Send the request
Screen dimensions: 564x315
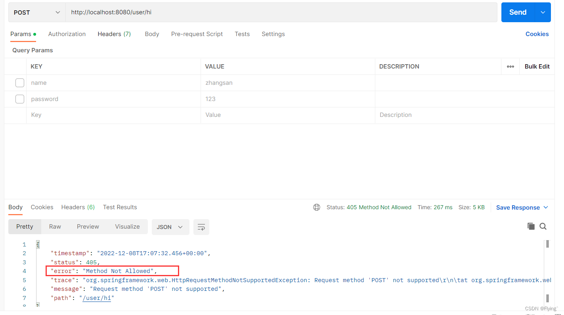pyautogui.click(x=518, y=12)
